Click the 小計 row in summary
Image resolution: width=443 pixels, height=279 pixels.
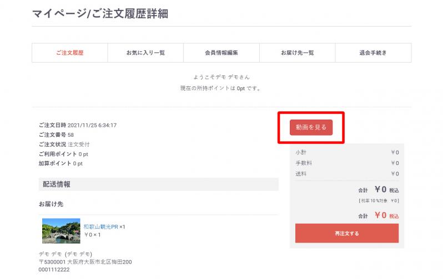pos(347,152)
